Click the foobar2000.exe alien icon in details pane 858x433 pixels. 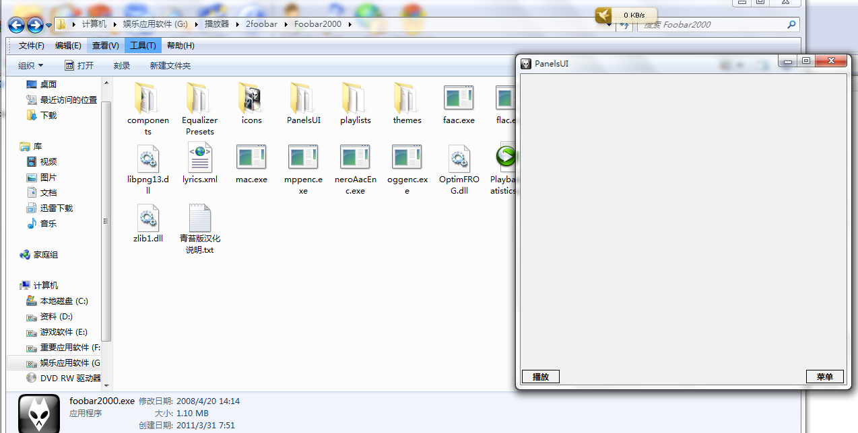pyautogui.click(x=39, y=414)
